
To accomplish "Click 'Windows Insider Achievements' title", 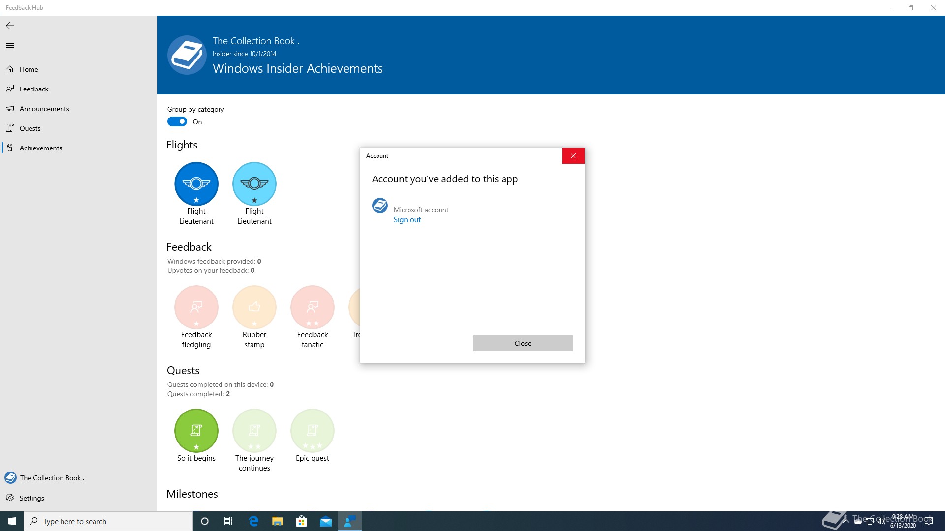I will (298, 68).
